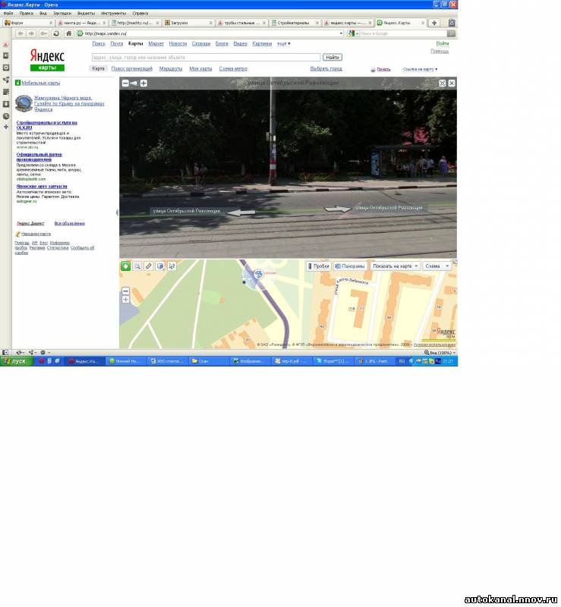Open the Вид (100%) zoom dropdown

pyautogui.click(x=440, y=353)
